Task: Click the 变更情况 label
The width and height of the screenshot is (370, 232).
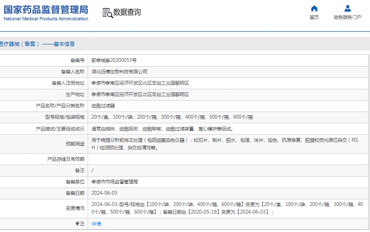Action: tap(75, 208)
